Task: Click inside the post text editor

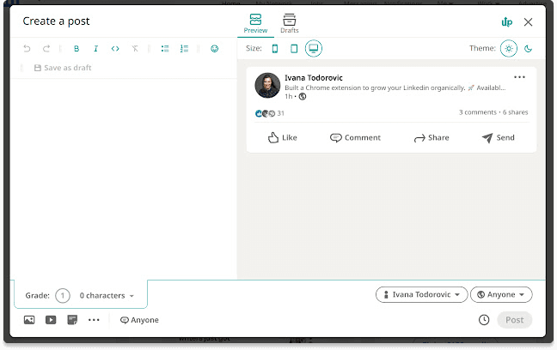Action: point(124,178)
